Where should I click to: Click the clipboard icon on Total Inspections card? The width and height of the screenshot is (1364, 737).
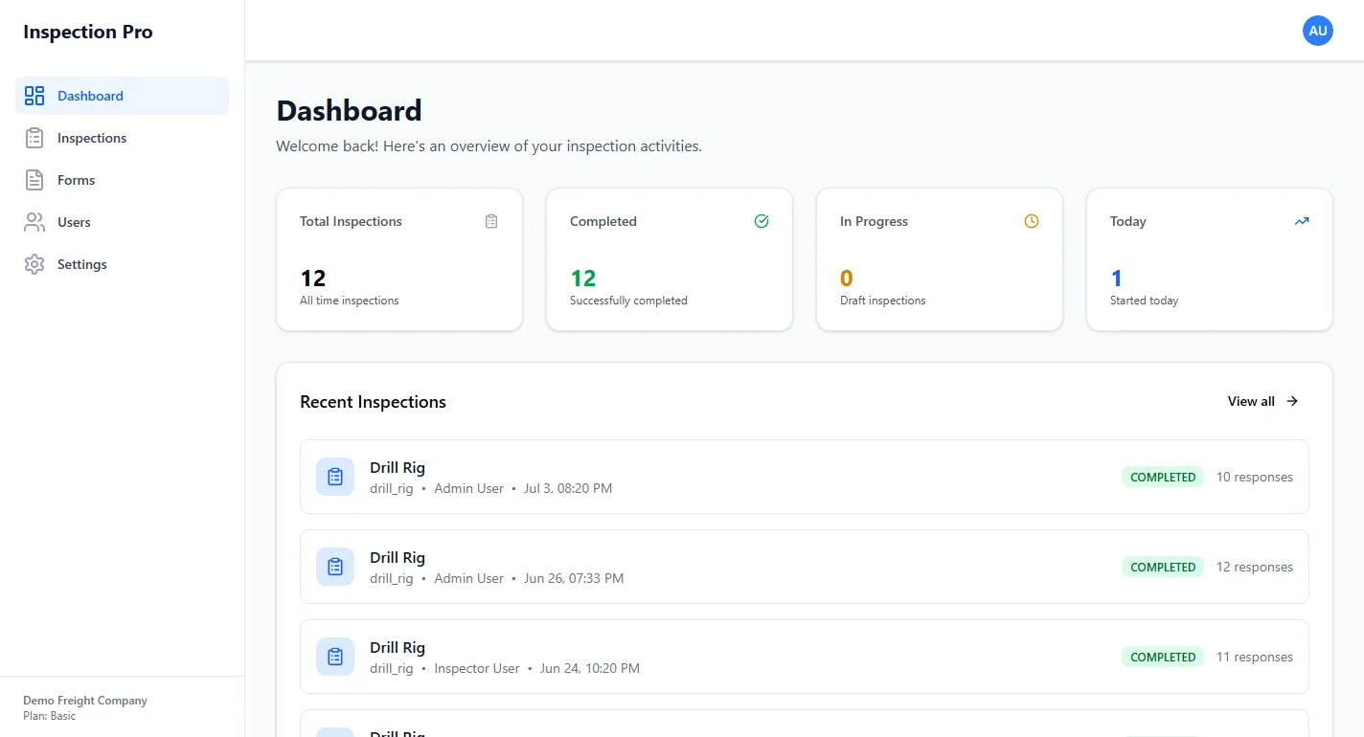coord(491,221)
